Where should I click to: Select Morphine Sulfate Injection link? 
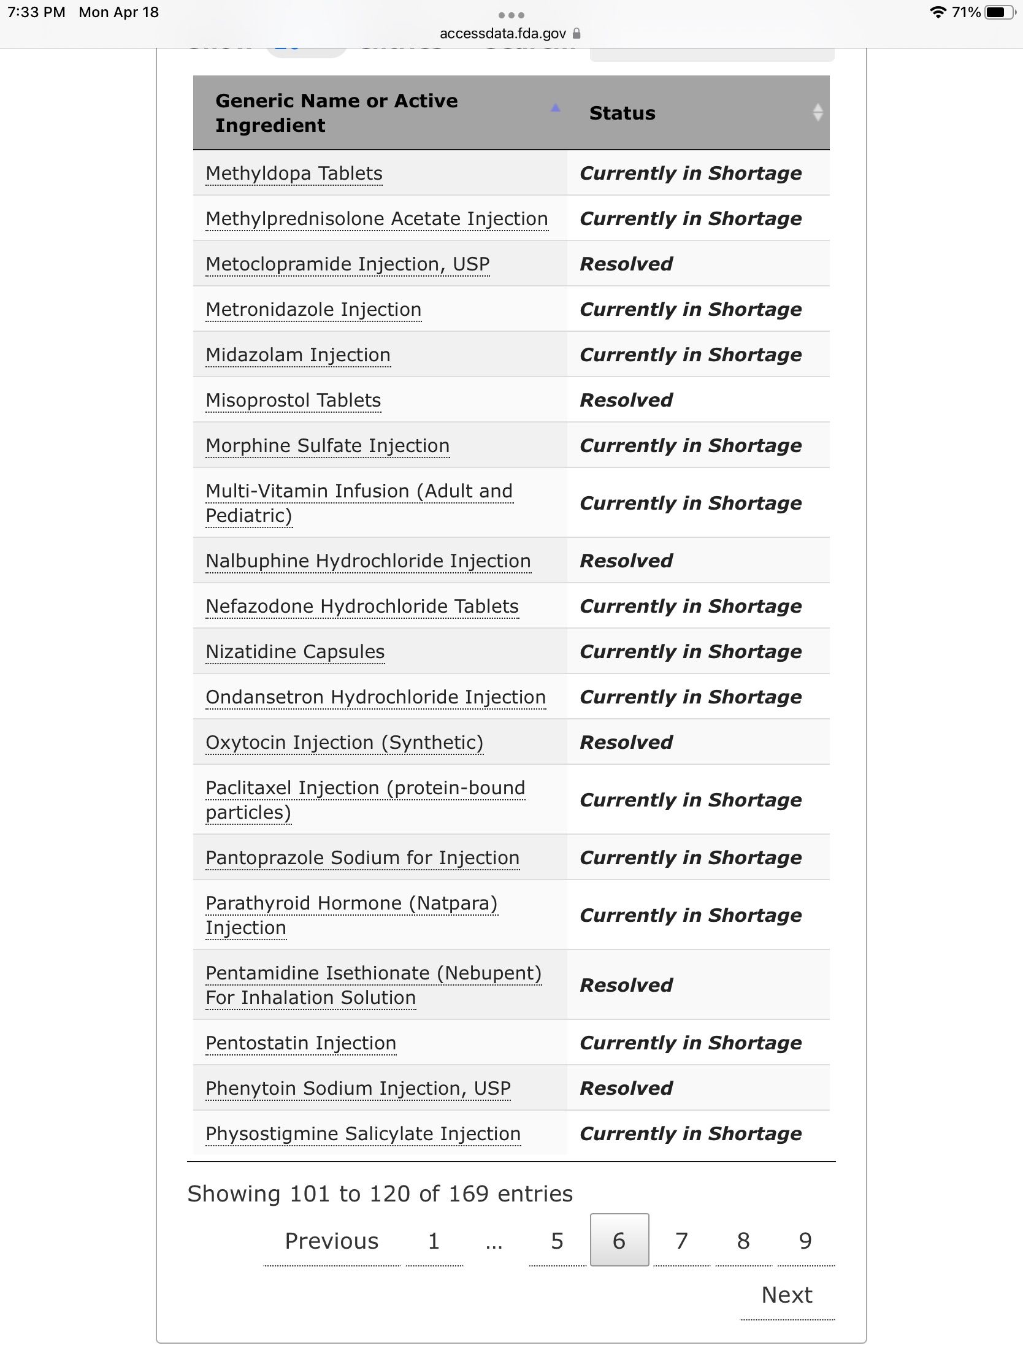click(x=328, y=445)
